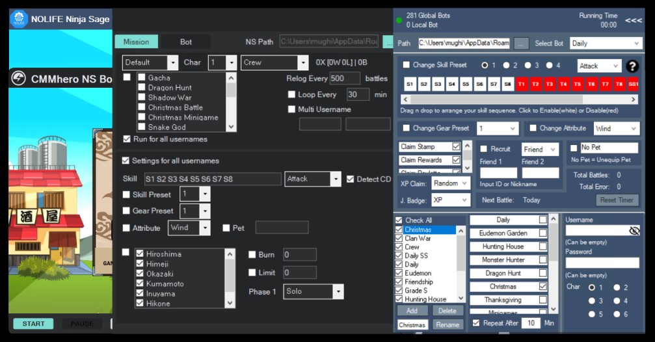
Task: Uncheck Run for all usernames
Action: [127, 139]
